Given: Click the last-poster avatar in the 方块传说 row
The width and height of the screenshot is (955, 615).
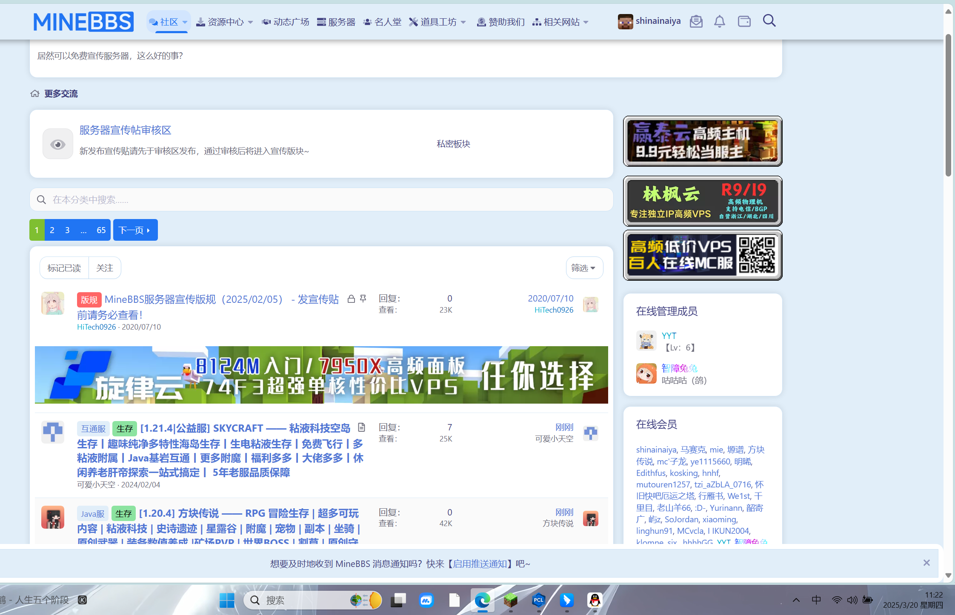Looking at the screenshot, I should tap(591, 518).
